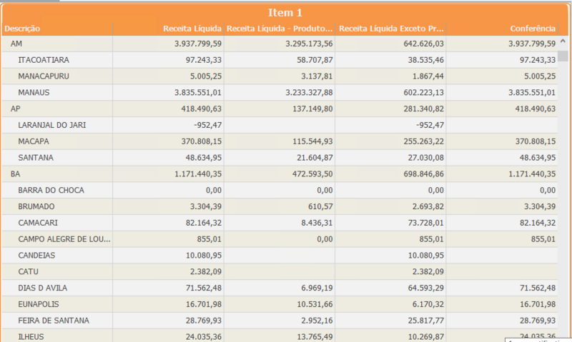Choose the LARANJAL DO JARI row
The height and width of the screenshot is (342, 572).
pos(52,125)
